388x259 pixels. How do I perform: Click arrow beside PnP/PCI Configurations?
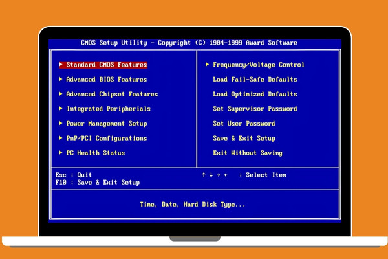tap(61, 137)
